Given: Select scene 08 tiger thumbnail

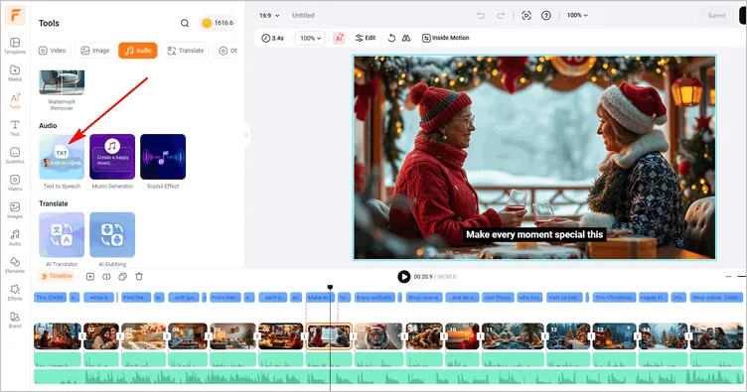Looking at the screenshot, I should (378, 336).
